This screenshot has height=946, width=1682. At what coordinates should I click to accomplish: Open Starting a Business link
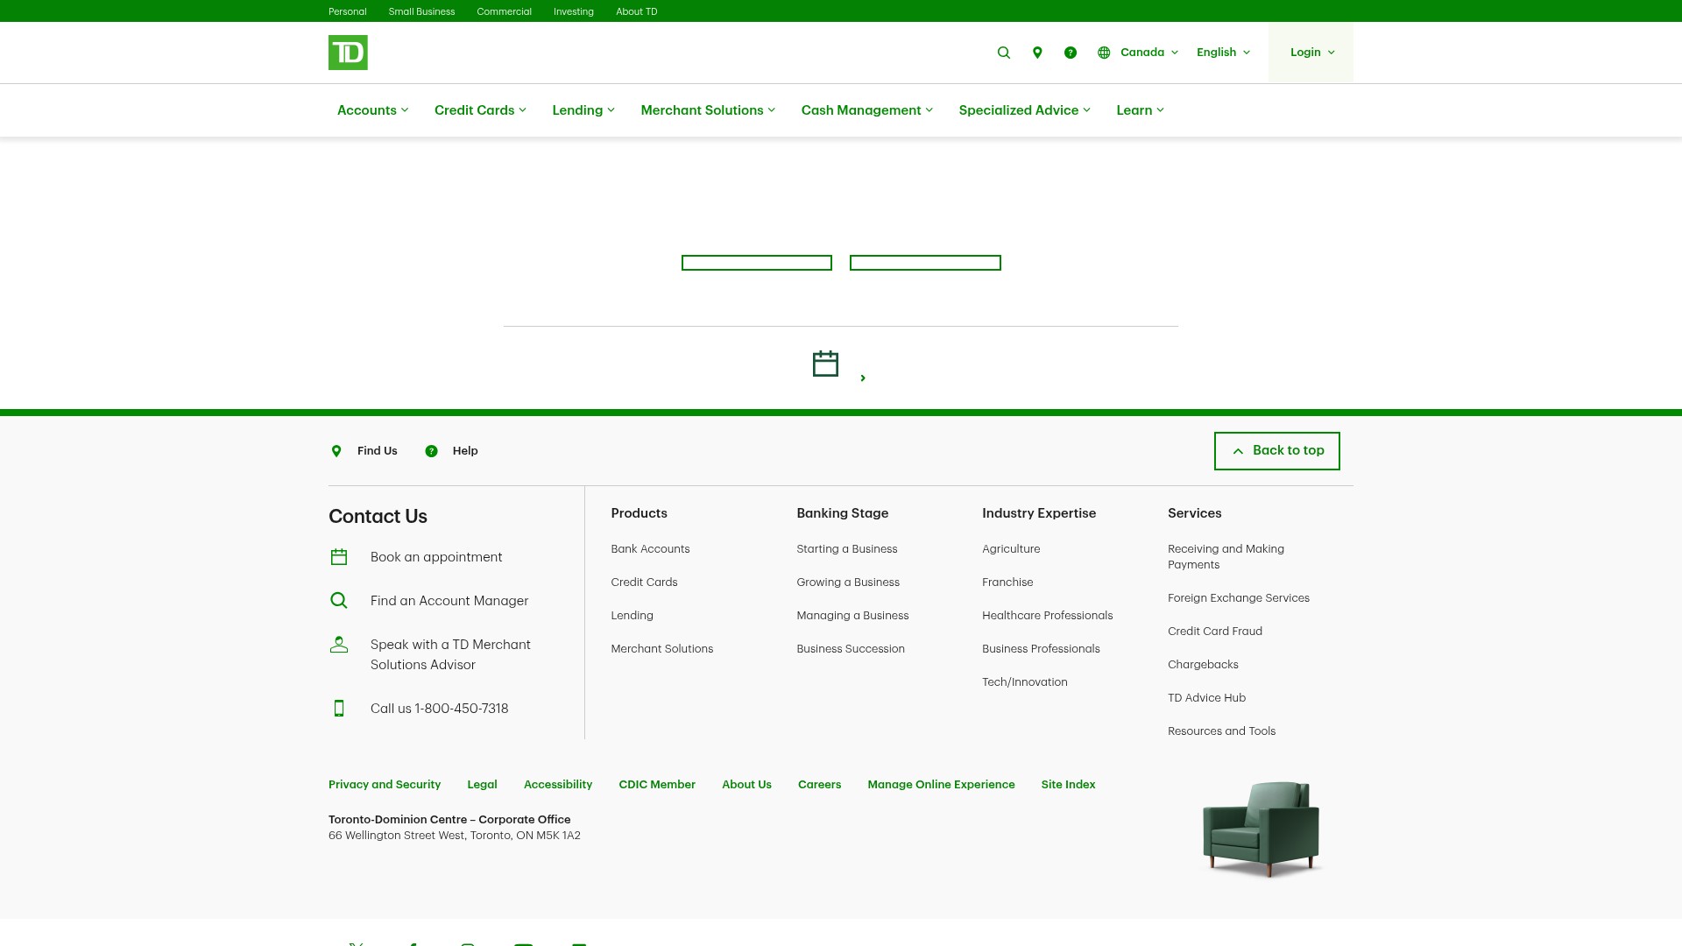pyautogui.click(x=846, y=549)
